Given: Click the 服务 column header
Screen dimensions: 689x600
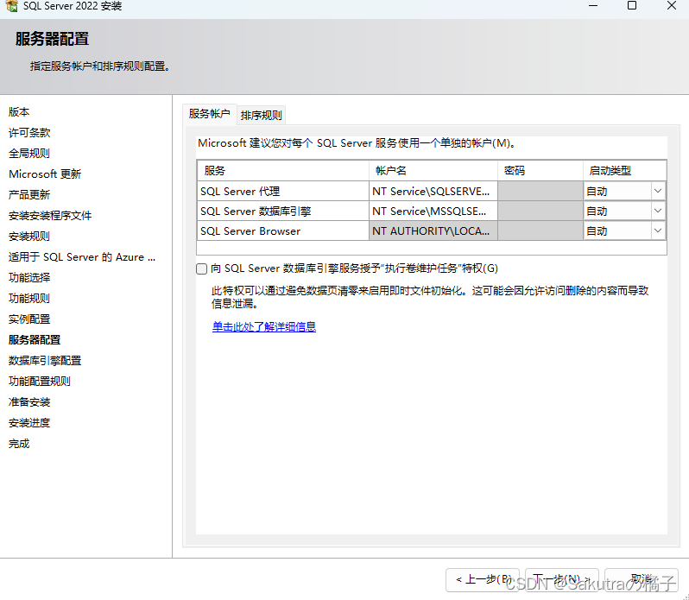Looking at the screenshot, I should click(x=282, y=170).
